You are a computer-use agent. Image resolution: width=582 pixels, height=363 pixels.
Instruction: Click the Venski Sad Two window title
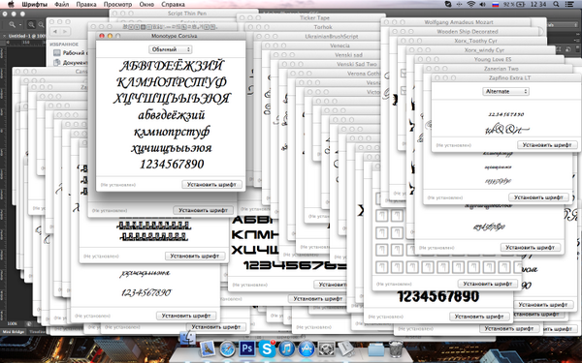point(357,64)
